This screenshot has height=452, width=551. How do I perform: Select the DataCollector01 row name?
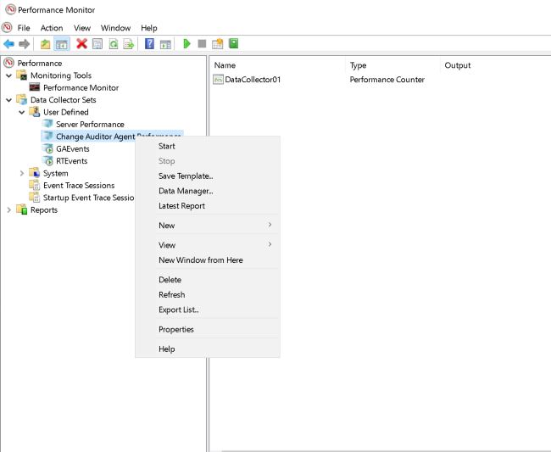[253, 80]
